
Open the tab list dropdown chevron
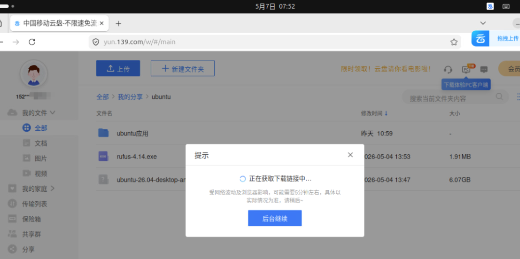(x=483, y=23)
